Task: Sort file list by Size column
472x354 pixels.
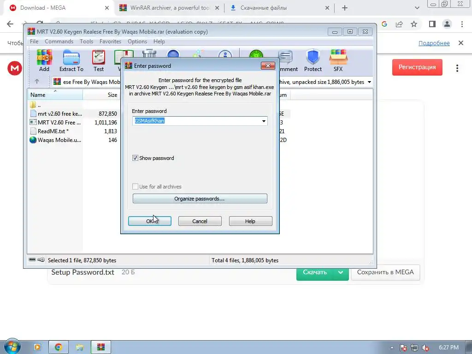Action: coord(101,95)
